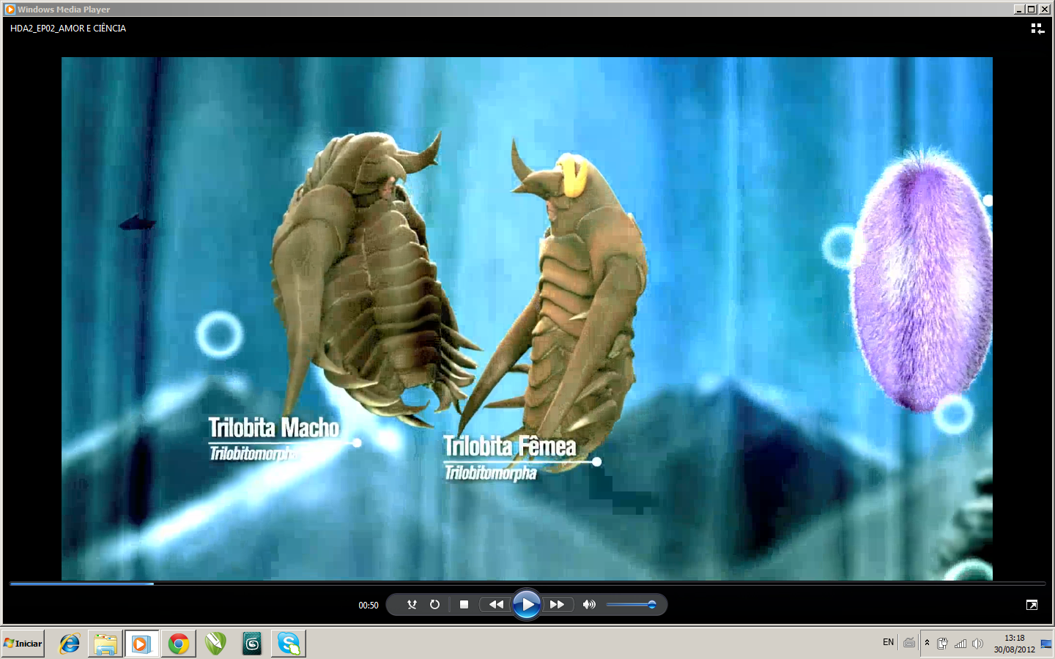Switch to Library view

[x=1037, y=29]
